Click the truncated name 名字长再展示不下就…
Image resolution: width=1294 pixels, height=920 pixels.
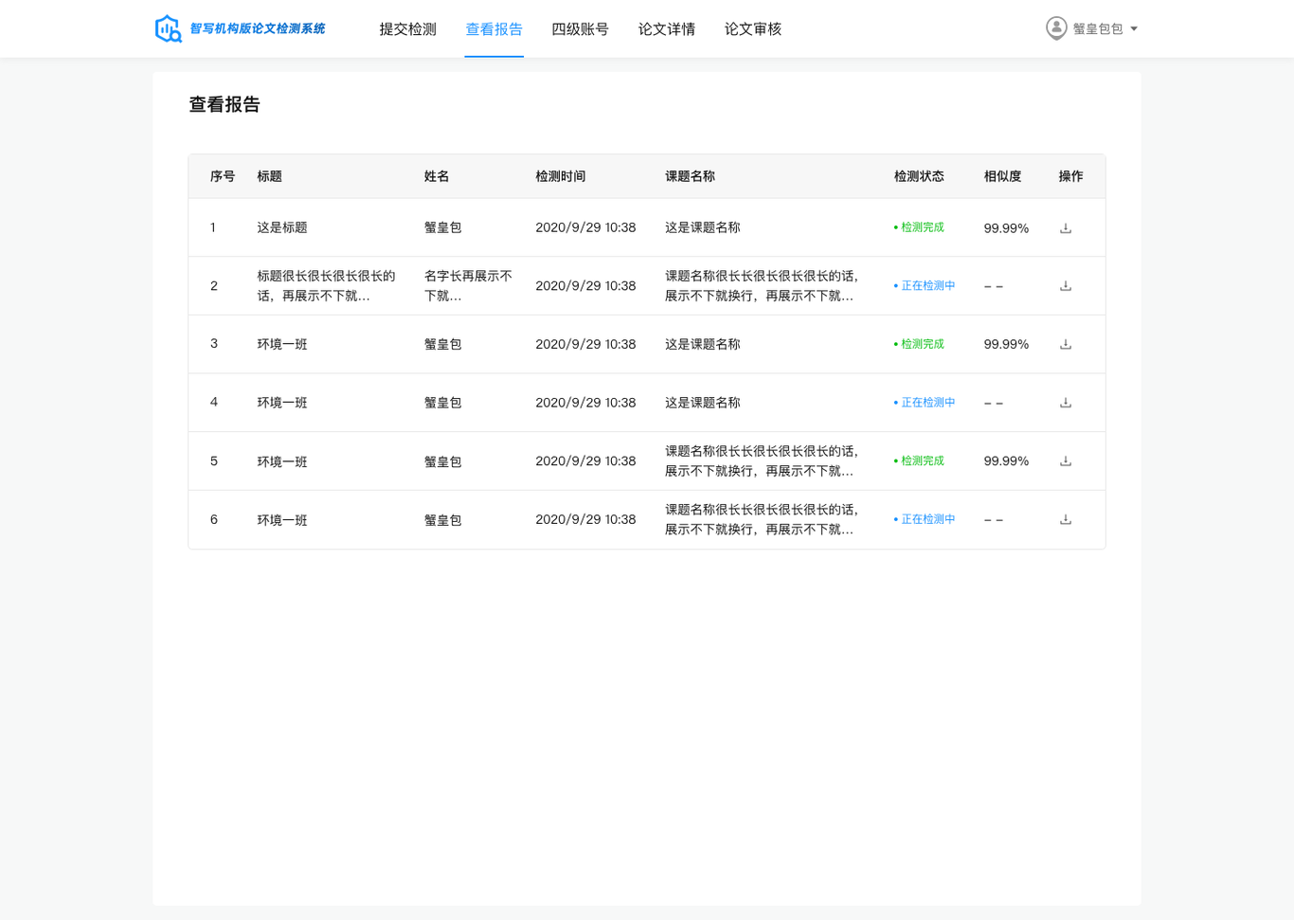(x=468, y=286)
